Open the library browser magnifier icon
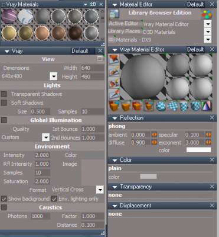 pos(114,14)
